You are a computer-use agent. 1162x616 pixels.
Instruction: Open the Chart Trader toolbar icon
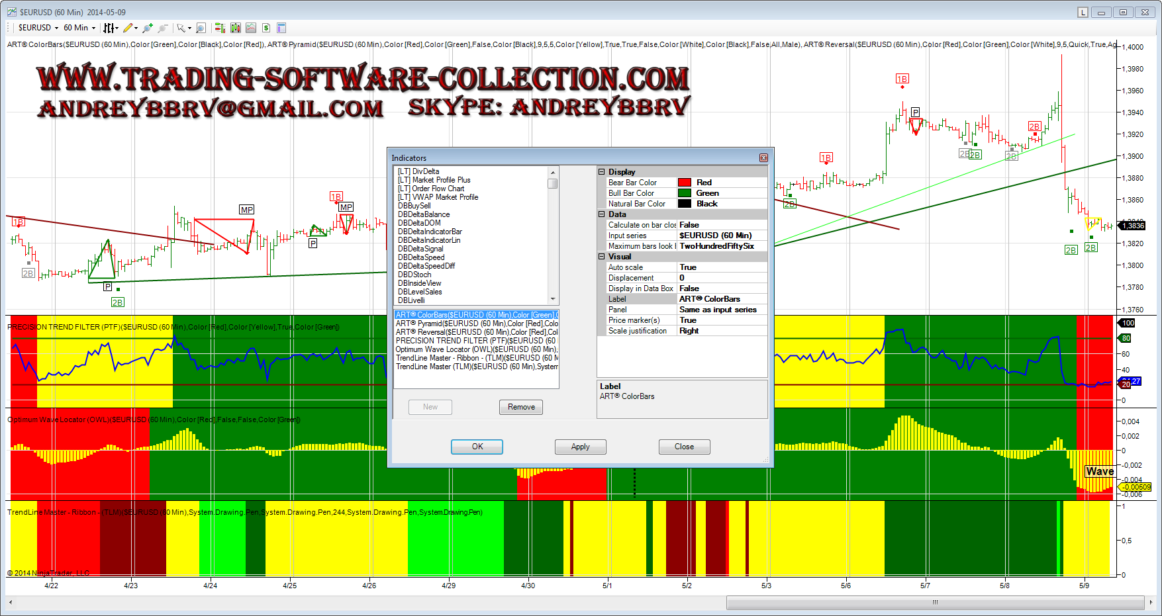220,28
